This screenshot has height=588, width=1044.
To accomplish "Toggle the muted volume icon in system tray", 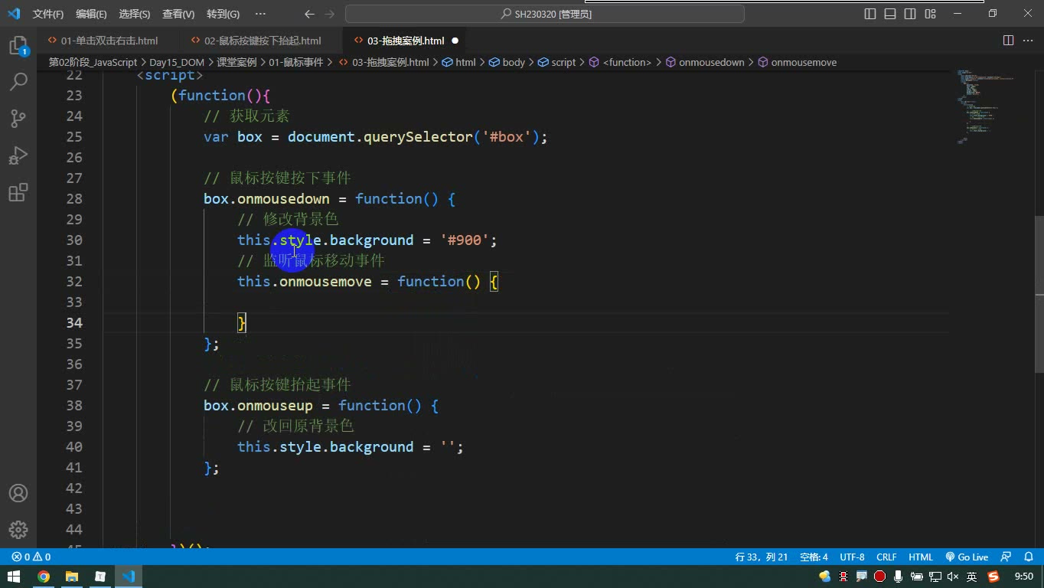I will point(953,577).
